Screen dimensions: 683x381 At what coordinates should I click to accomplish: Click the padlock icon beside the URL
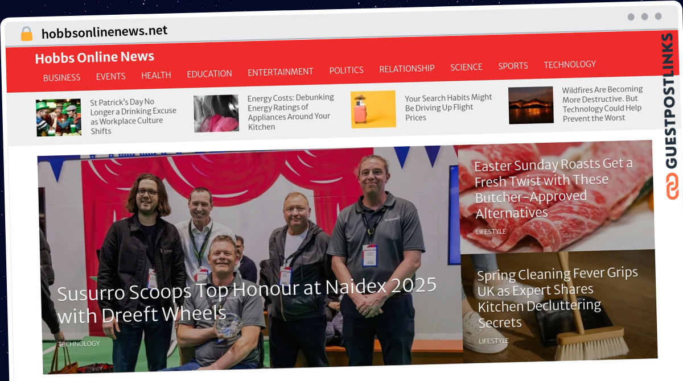[x=27, y=34]
